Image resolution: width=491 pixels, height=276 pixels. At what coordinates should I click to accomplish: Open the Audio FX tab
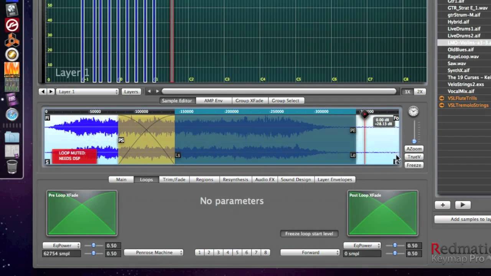click(x=265, y=179)
